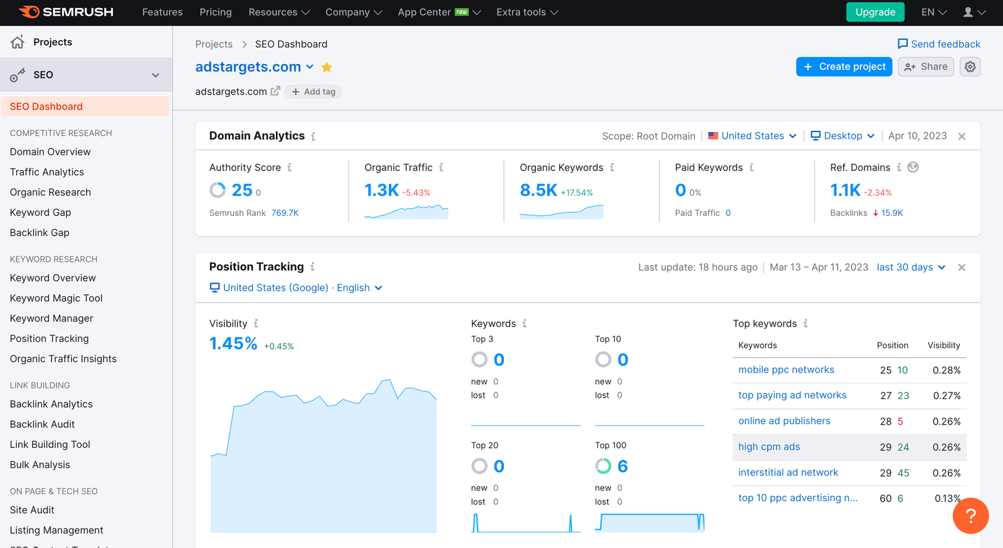Show Organic Keywords info icon
The height and width of the screenshot is (548, 1003).
click(612, 167)
